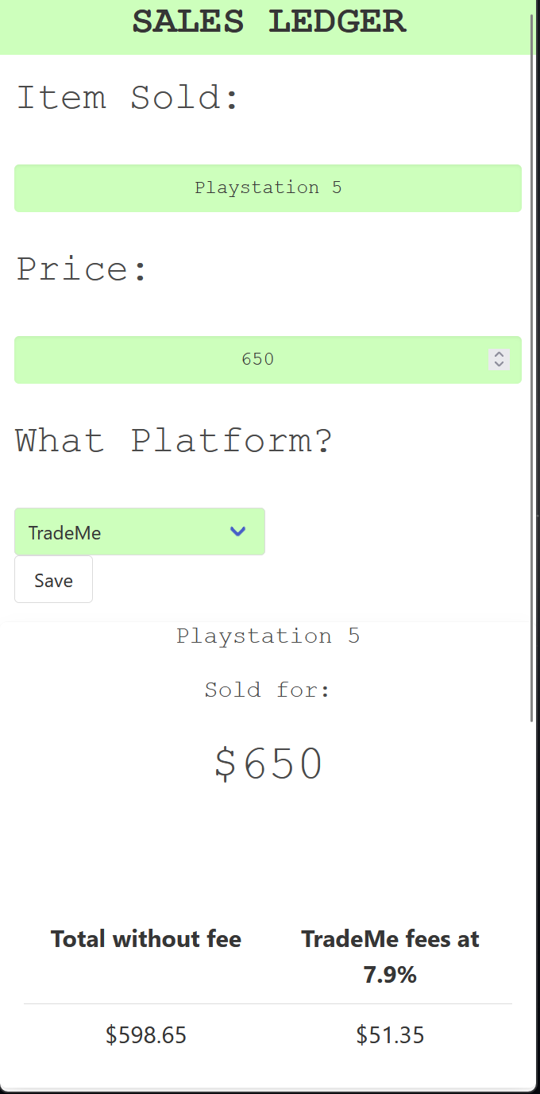
Task: Click the $650 sold amount
Action: [x=268, y=764]
